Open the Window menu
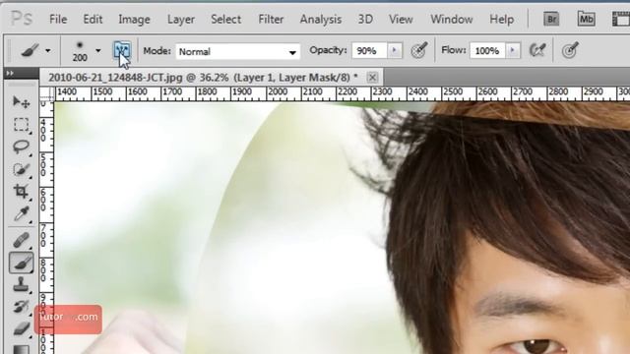This screenshot has width=630, height=354. (452, 20)
